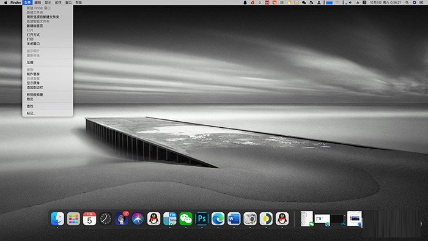Open the 窗口 menu
Image resolution: width=428 pixels, height=241 pixels.
[68, 2]
